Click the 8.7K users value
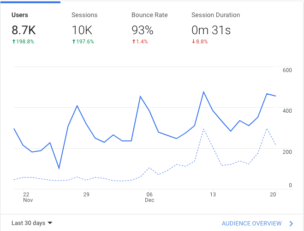Image resolution: width=304 pixels, height=231 pixels. click(x=24, y=30)
